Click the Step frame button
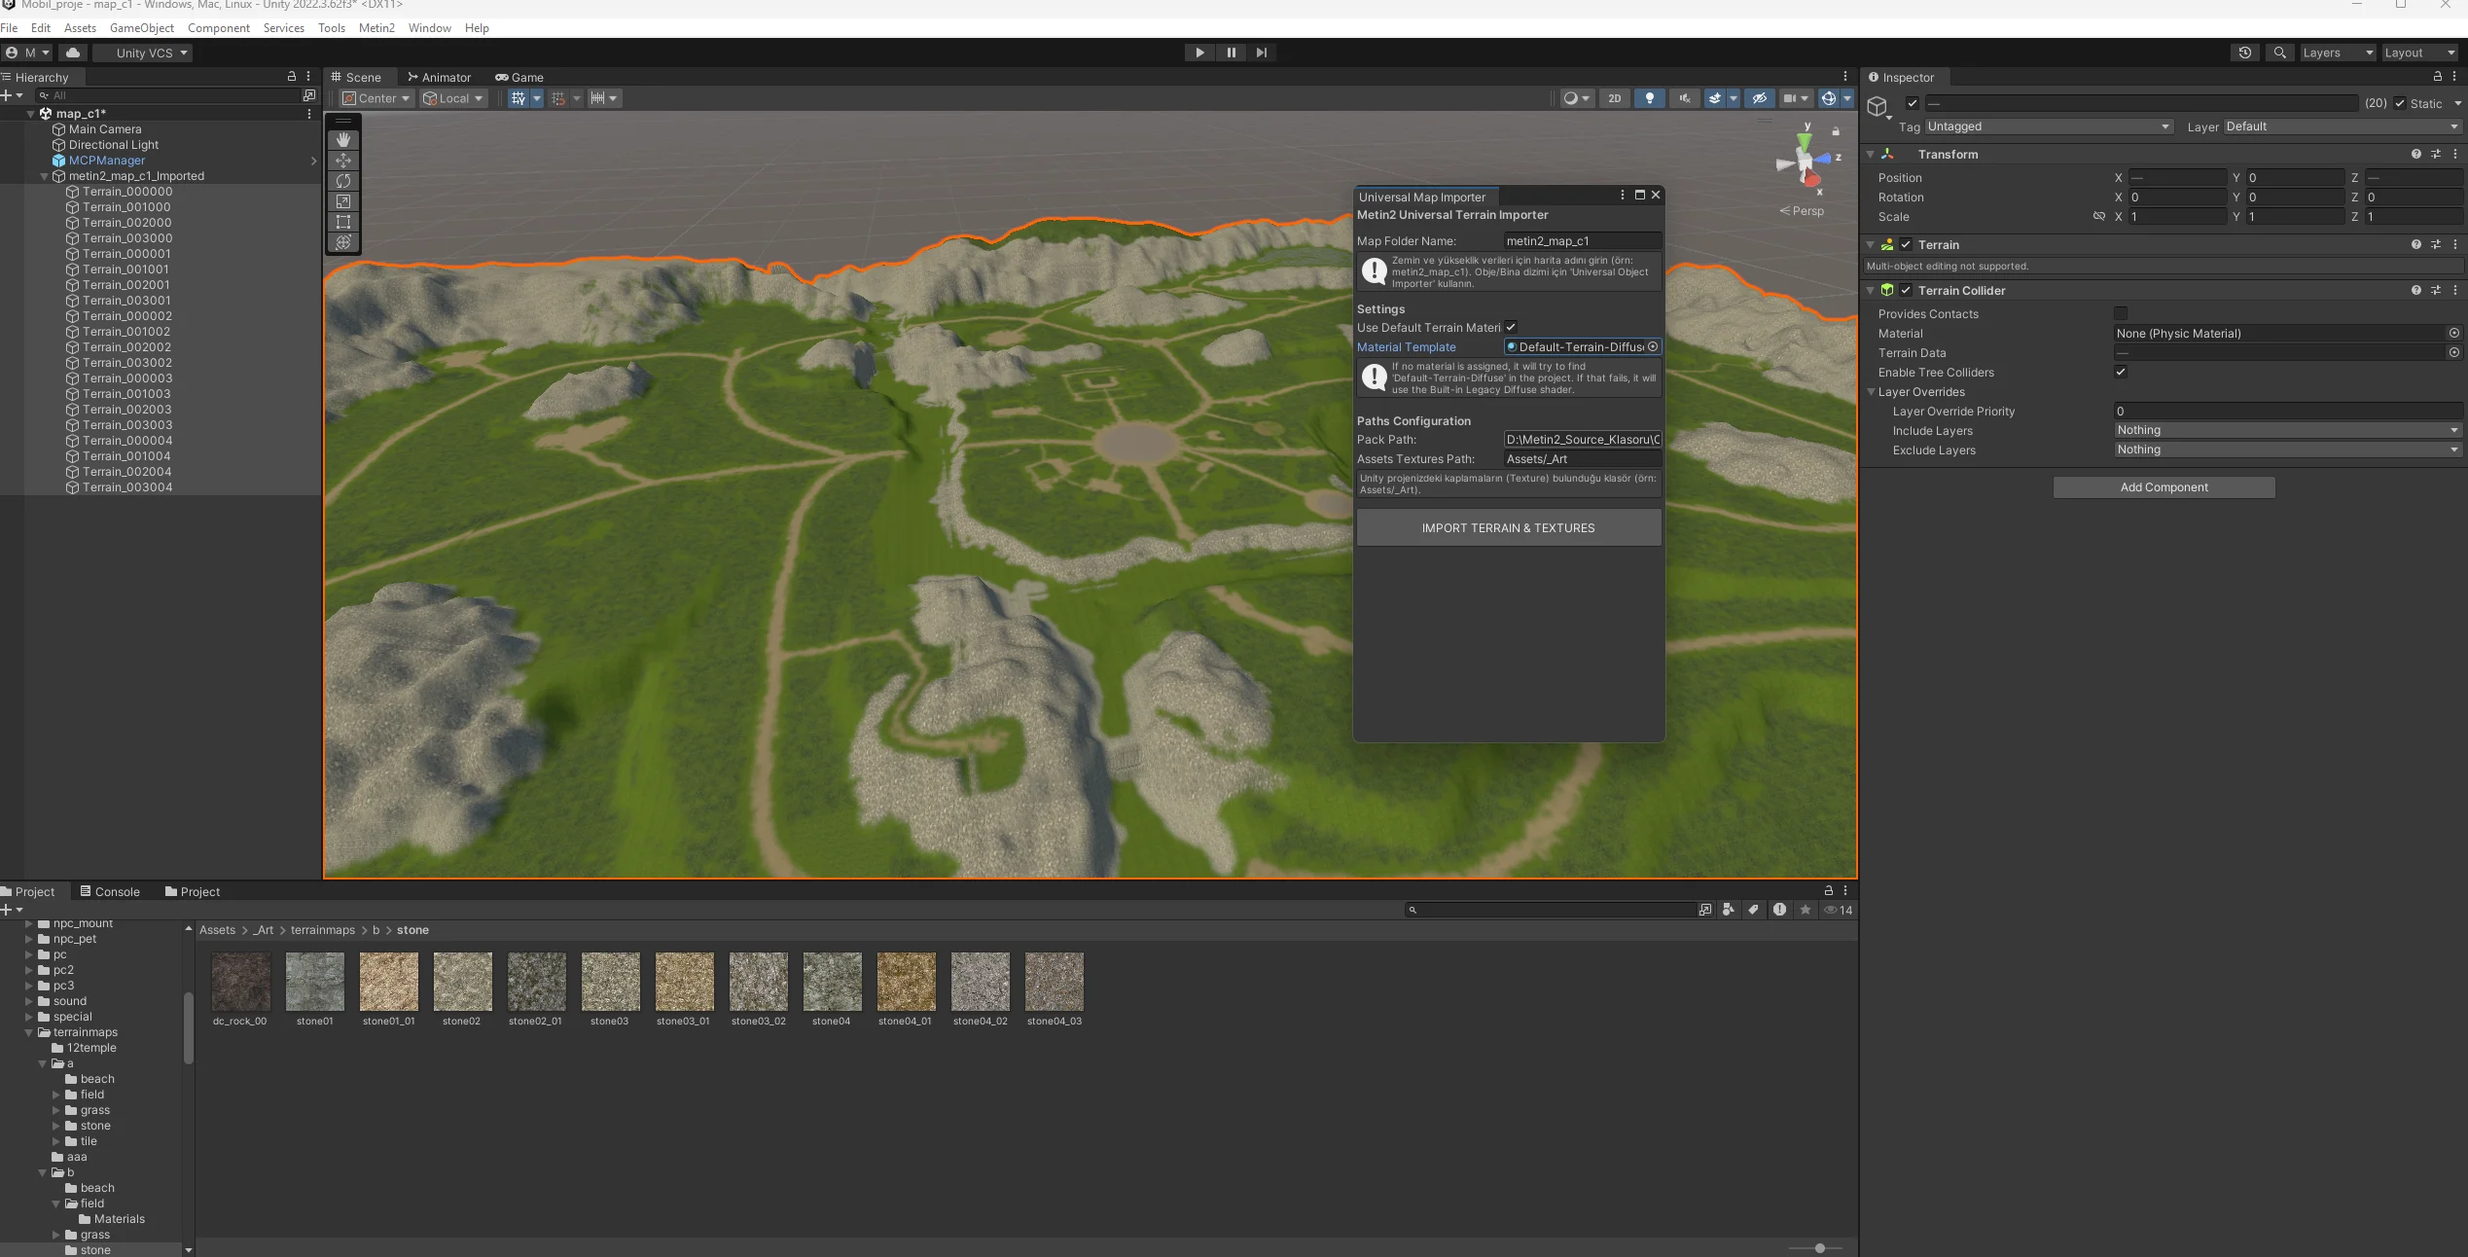Viewport: 2468px width, 1257px height. [1262, 53]
